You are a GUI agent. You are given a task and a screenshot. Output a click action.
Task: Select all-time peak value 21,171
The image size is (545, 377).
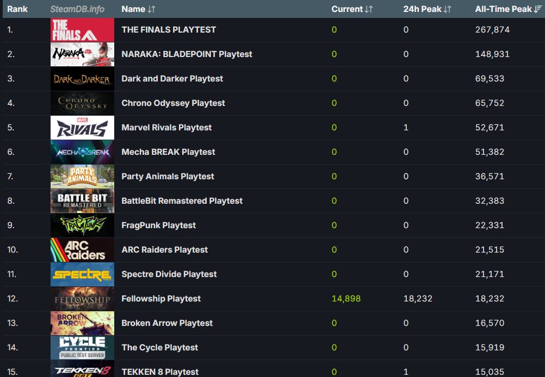[x=490, y=274]
